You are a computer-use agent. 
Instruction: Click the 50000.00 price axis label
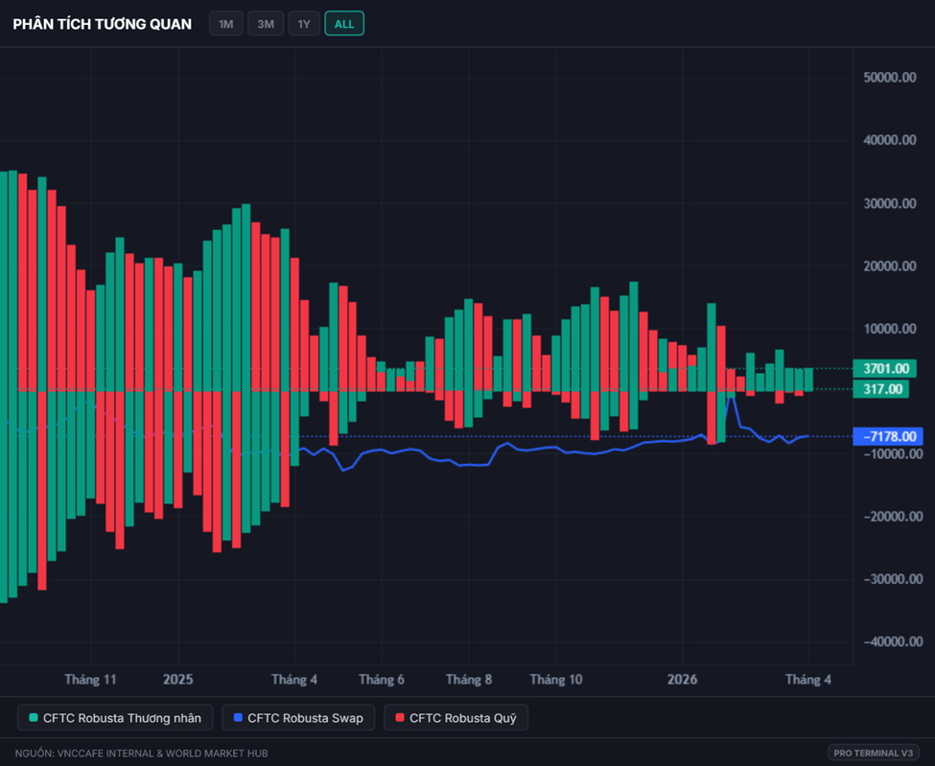(x=891, y=78)
